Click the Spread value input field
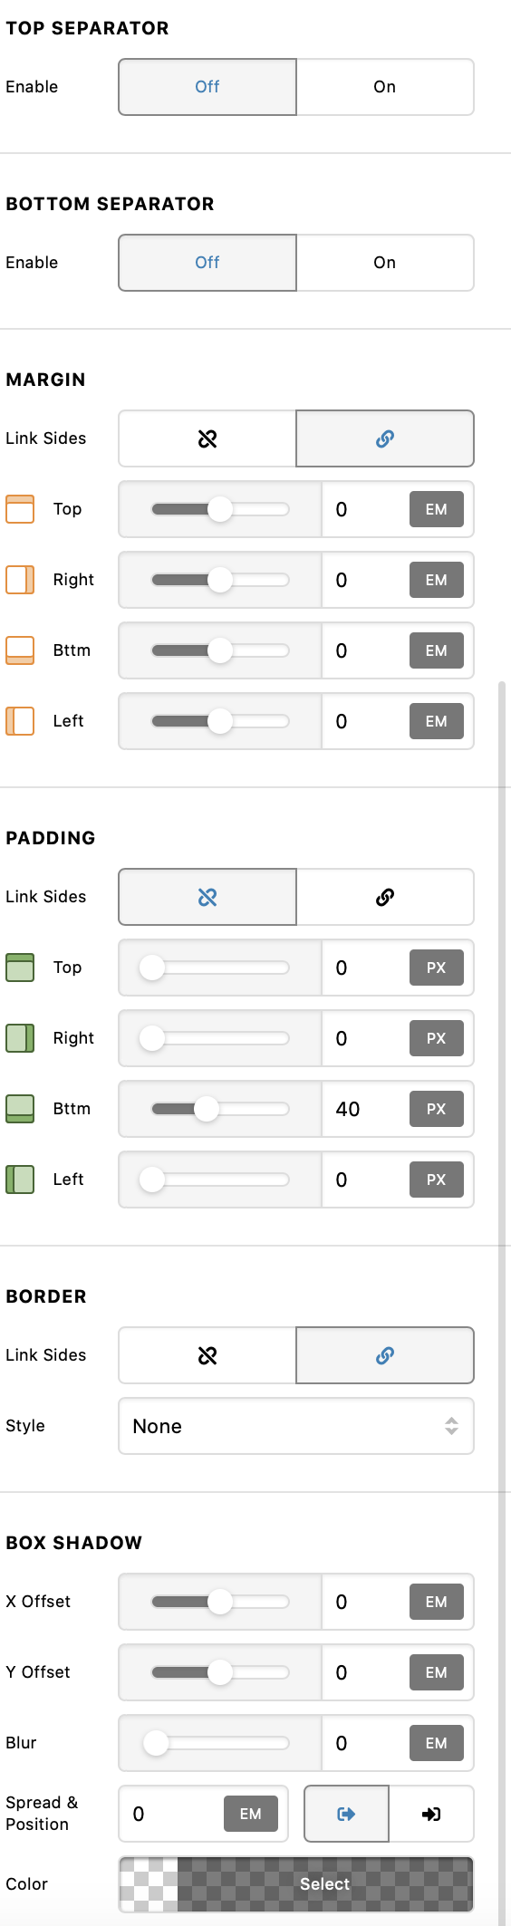The height and width of the screenshot is (1926, 511). pos(172,1814)
